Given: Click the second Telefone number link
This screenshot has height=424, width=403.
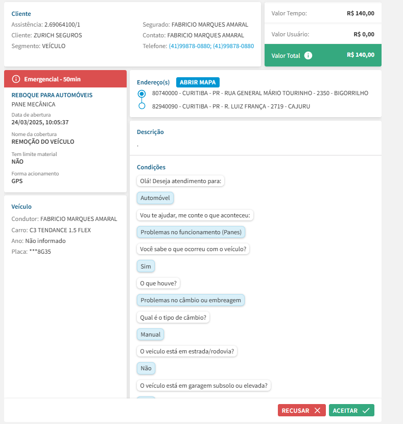Looking at the screenshot, I should pos(233,46).
